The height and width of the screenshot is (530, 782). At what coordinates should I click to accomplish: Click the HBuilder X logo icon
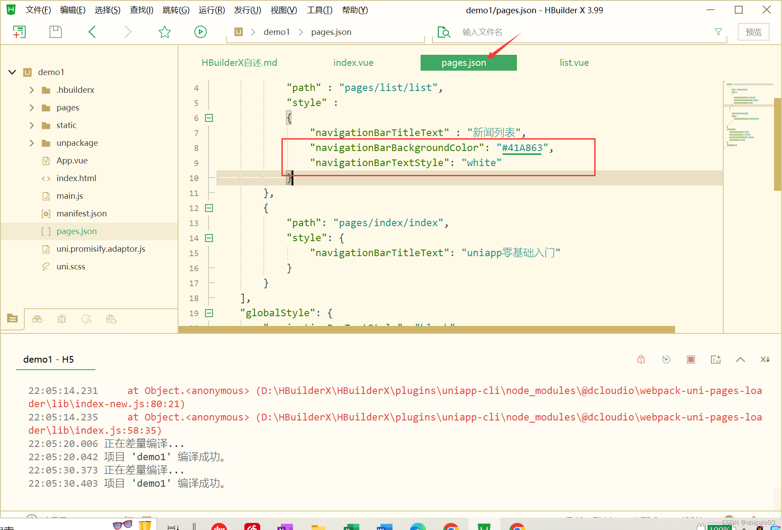pos(11,10)
